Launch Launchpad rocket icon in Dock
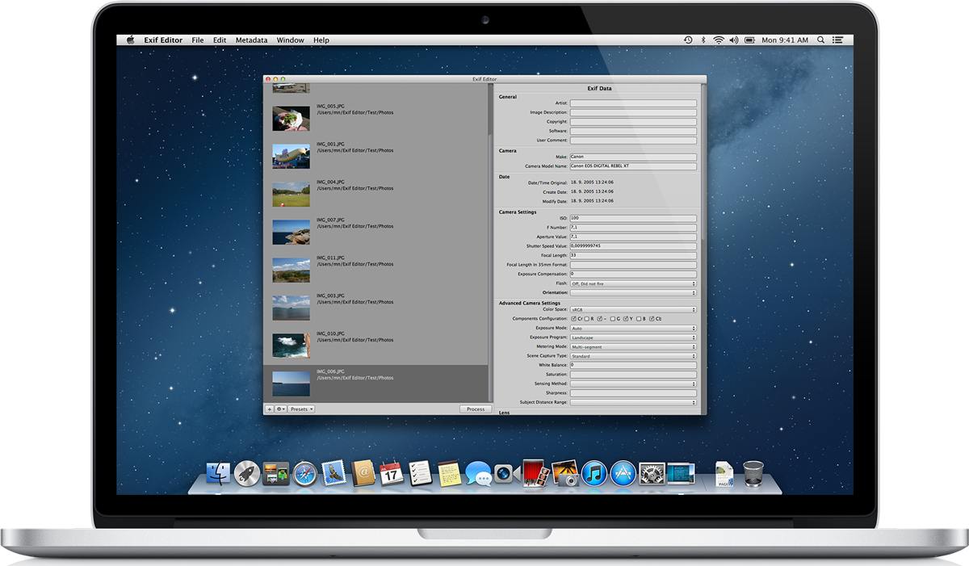This screenshot has width=969, height=566. 247,473
